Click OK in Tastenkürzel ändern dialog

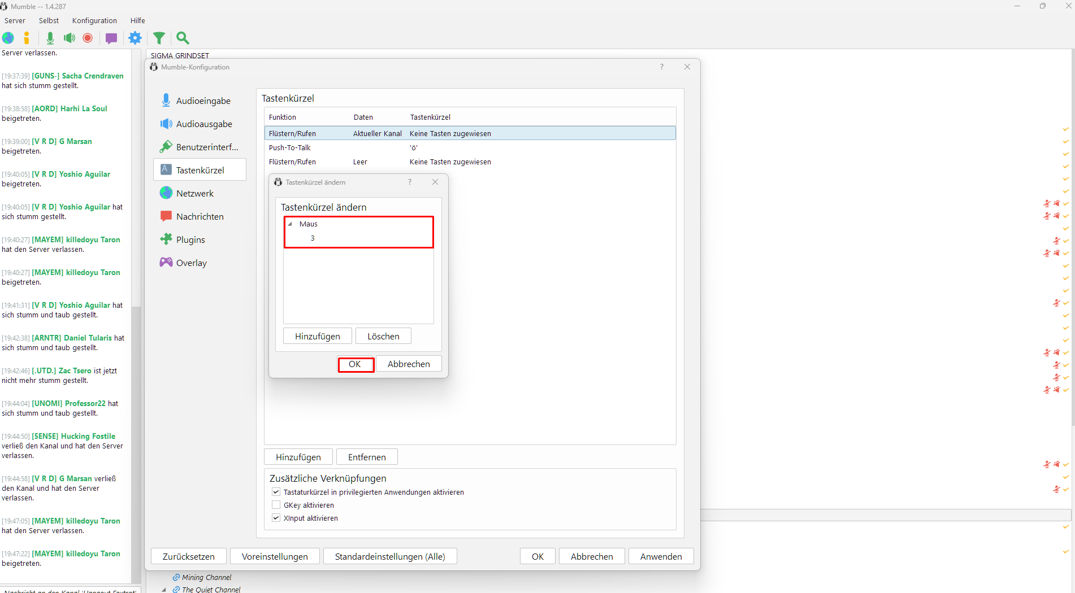pos(355,364)
